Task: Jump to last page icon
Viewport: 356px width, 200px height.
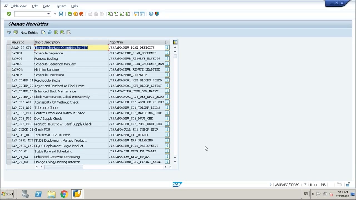Action: (128, 14)
